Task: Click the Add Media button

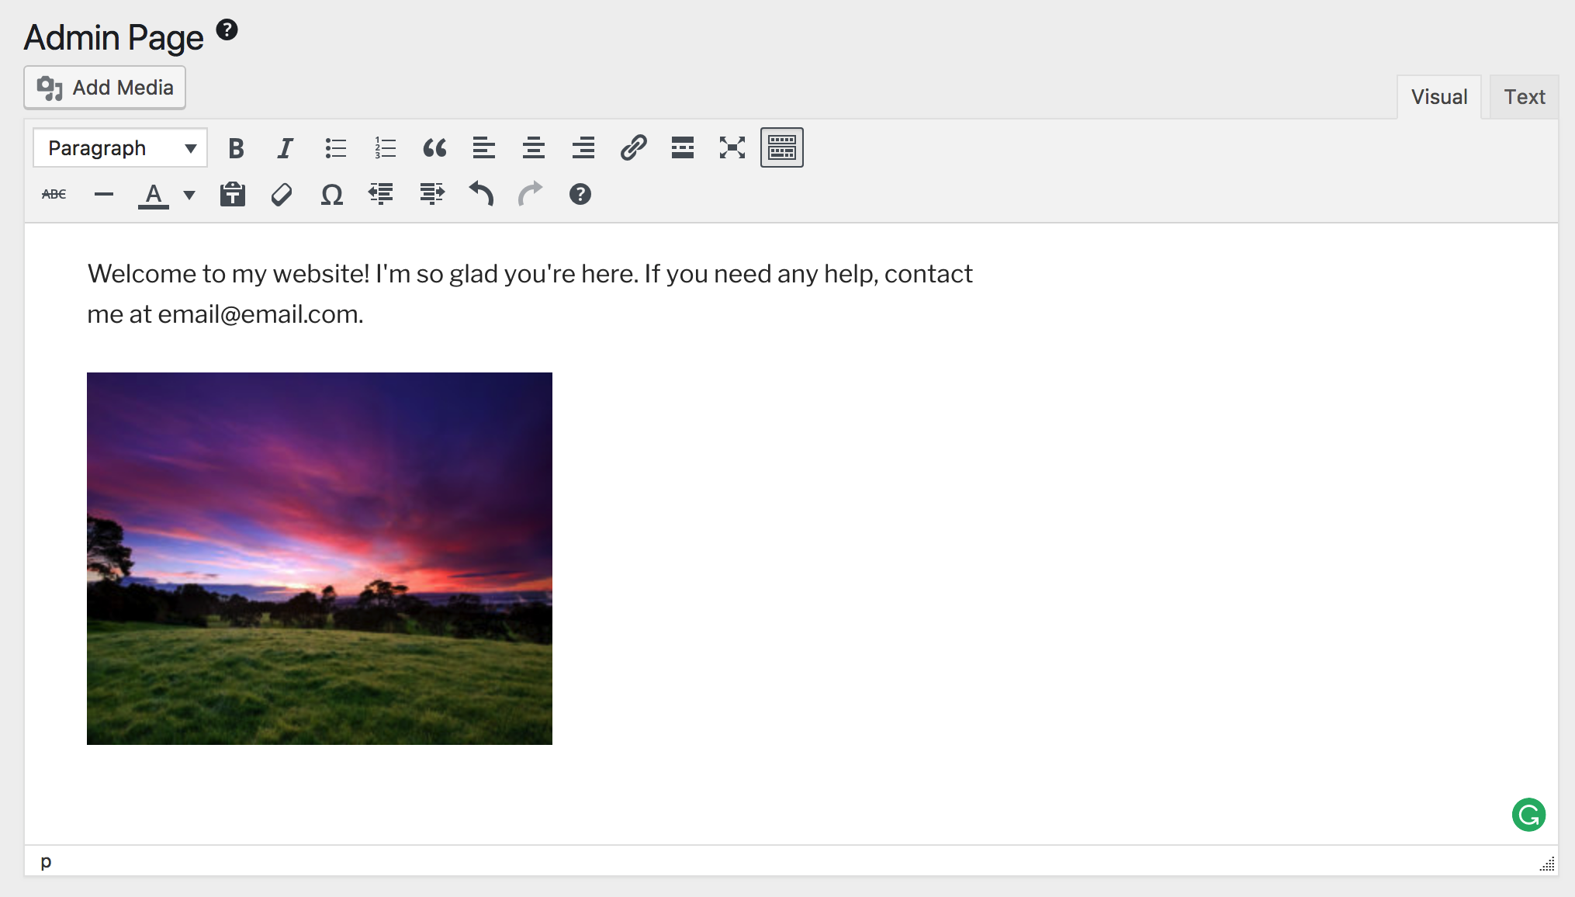Action: tap(105, 88)
